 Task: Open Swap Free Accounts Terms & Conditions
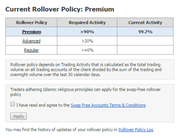(108, 105)
